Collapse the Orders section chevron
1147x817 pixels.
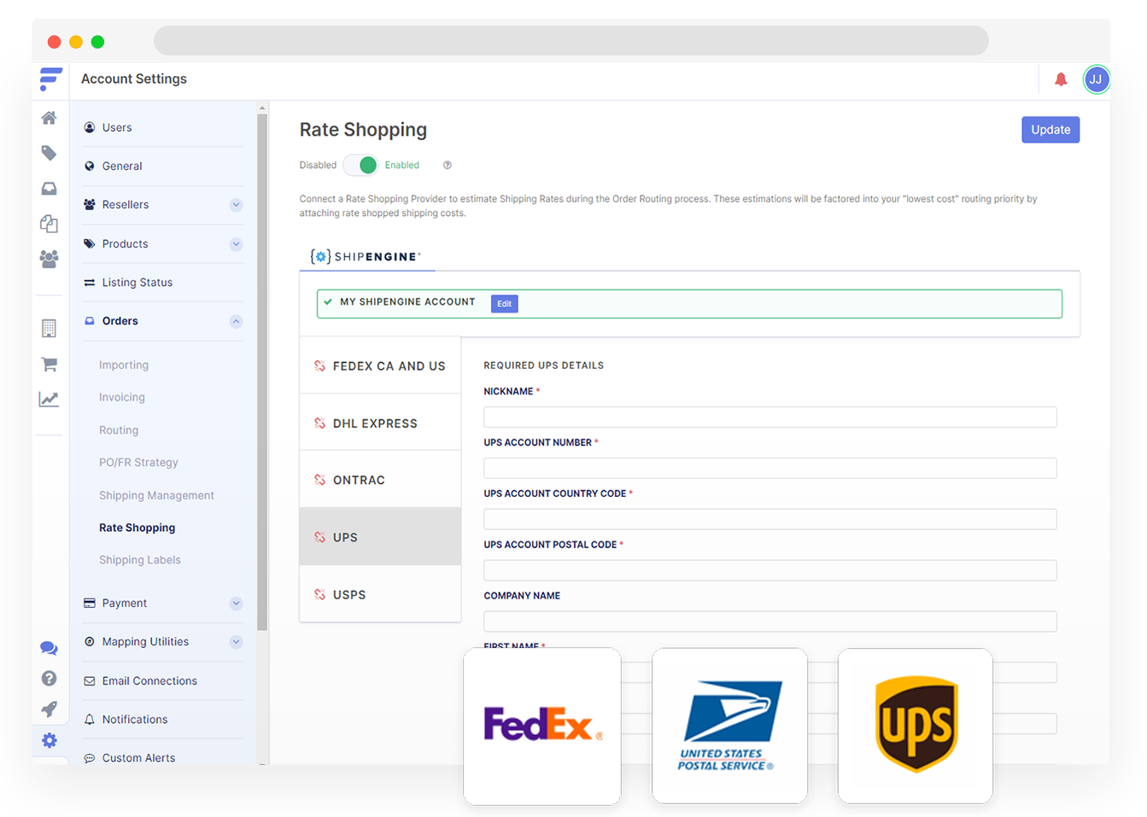pos(237,322)
